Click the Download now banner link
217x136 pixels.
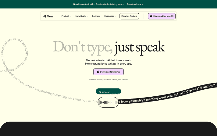tap(135, 4)
